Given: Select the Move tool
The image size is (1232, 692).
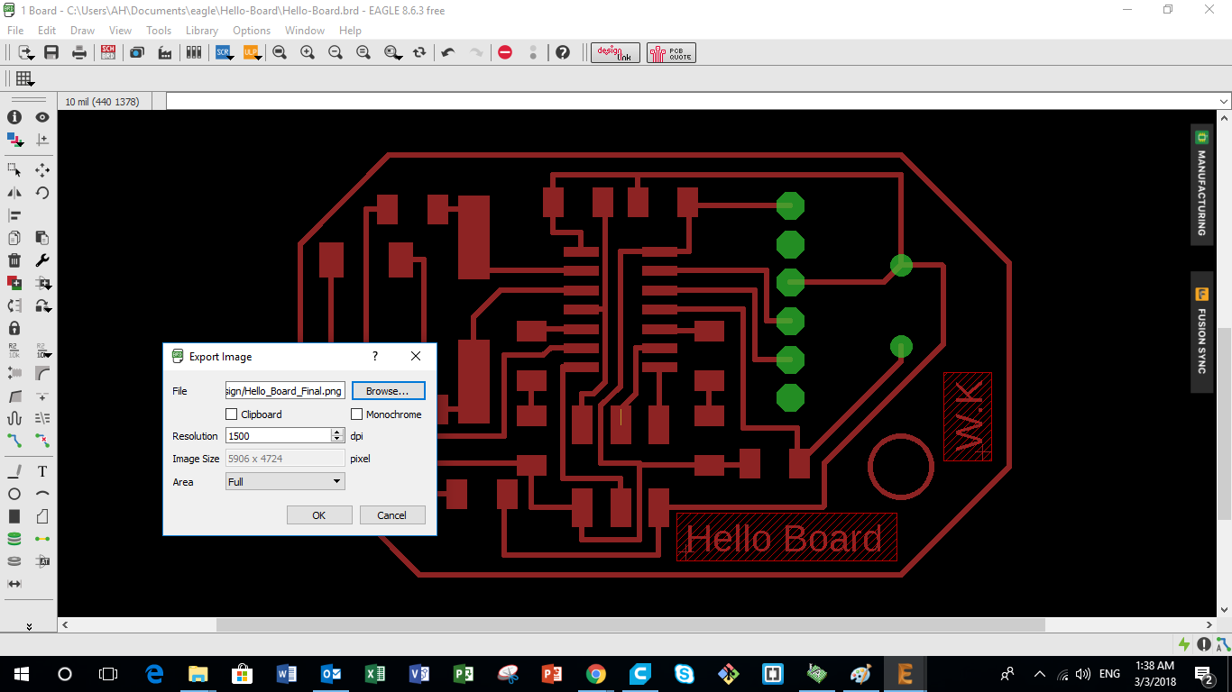Looking at the screenshot, I should pyautogui.click(x=42, y=169).
